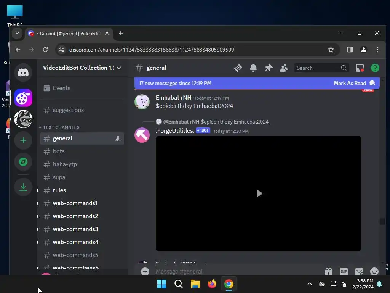Click Mark As Read button
This screenshot has width=390, height=293.
[354, 83]
